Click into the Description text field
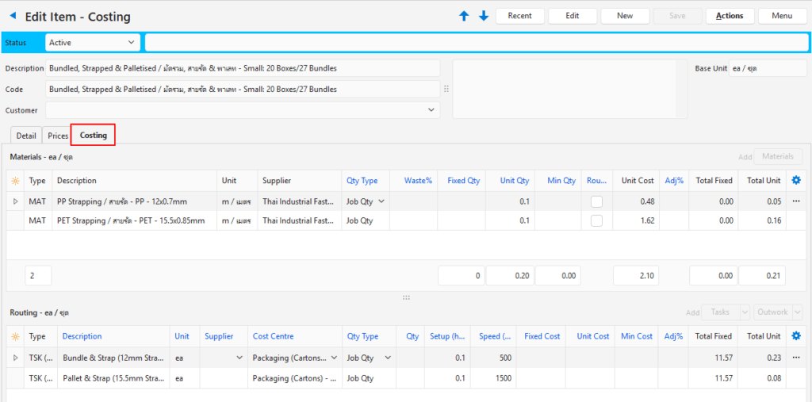Screen dimensions: 812x402 click(x=242, y=68)
